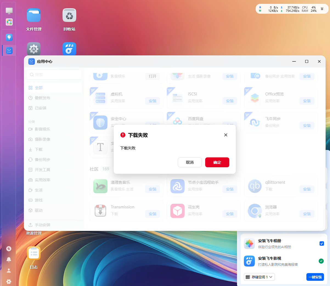
Task: Click the search field in 应用中心
Action: click(x=54, y=74)
